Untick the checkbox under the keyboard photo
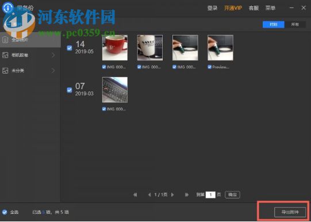This screenshot has width=311, height=222. pyautogui.click(x=104, y=109)
